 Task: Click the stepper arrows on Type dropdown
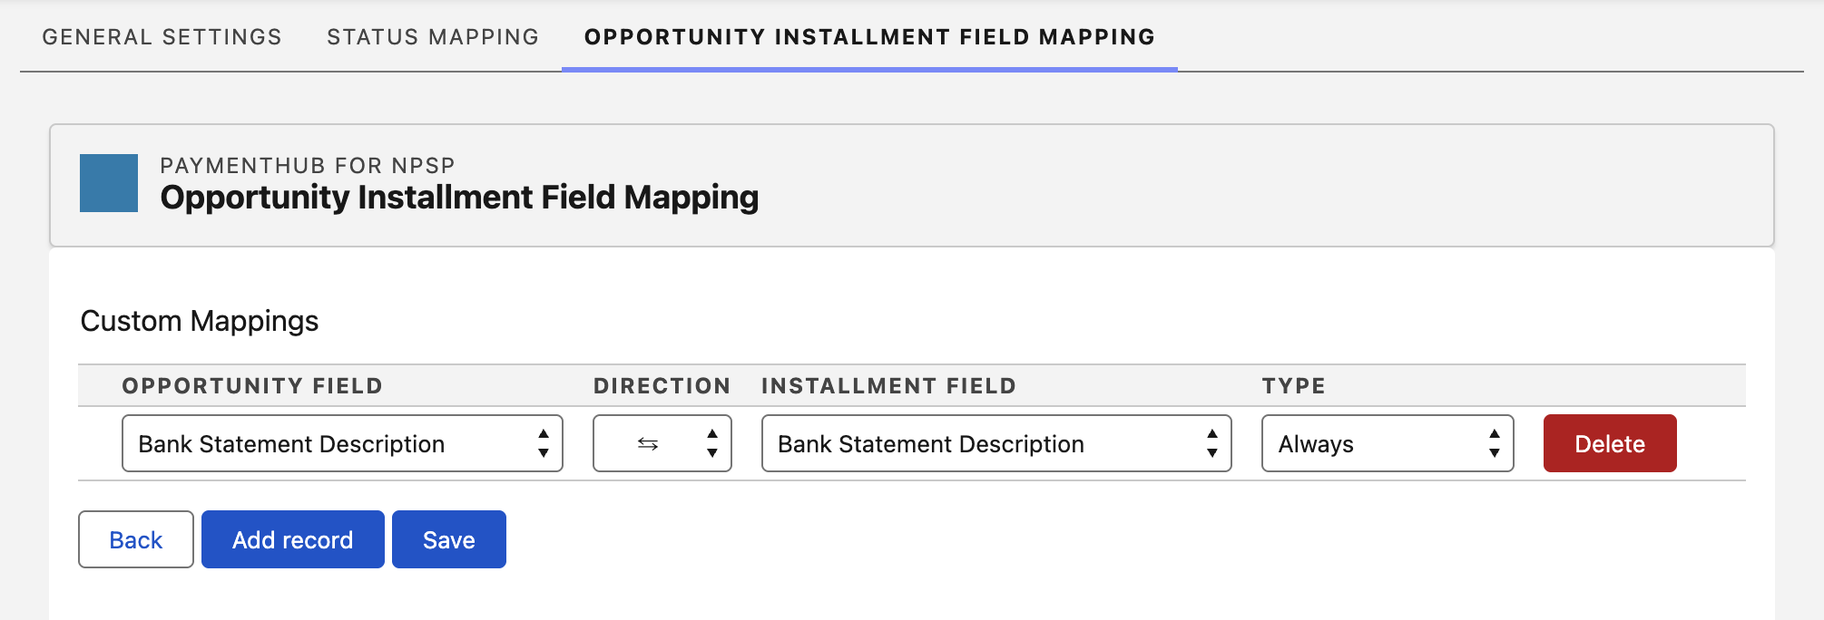[x=1495, y=443]
